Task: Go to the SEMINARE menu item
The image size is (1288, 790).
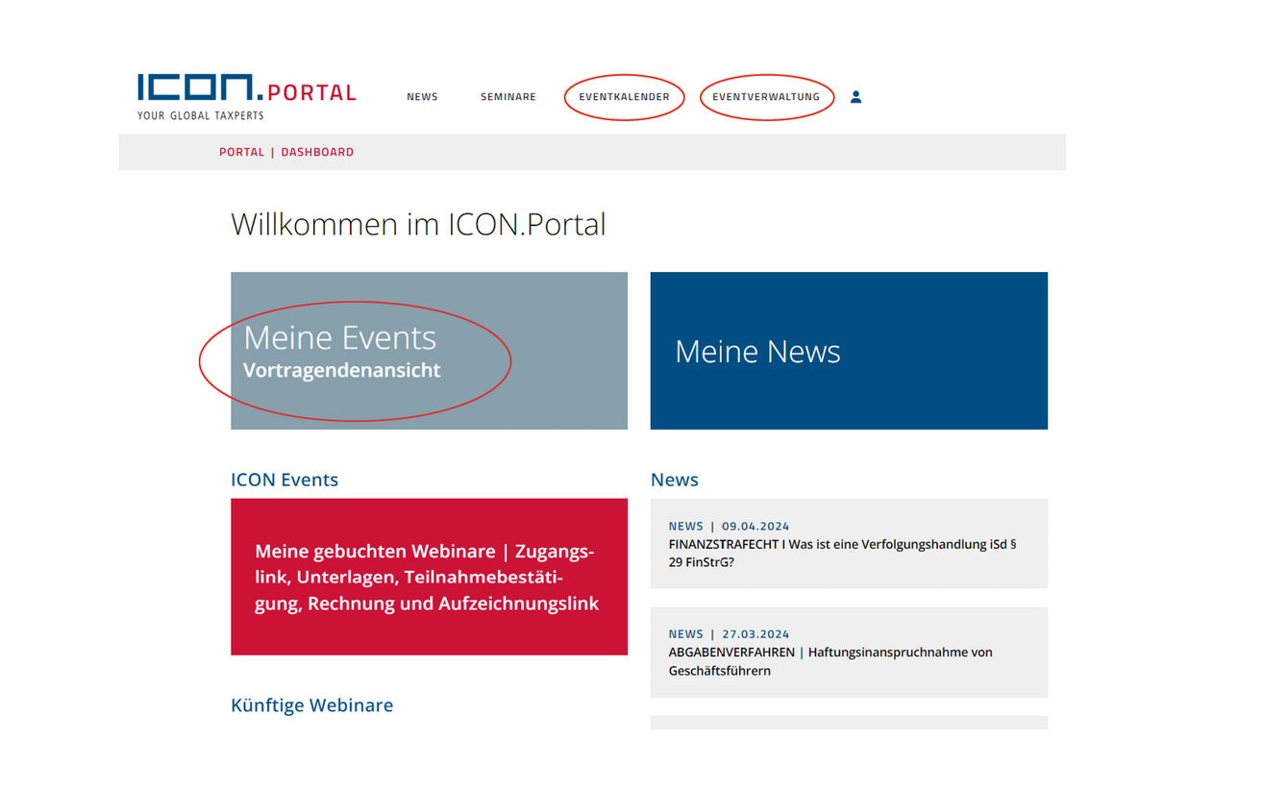Action: pyautogui.click(x=508, y=97)
